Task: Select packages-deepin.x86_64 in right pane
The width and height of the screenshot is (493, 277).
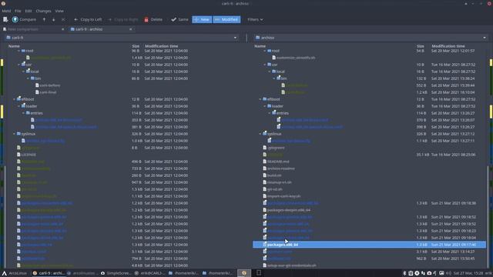Action: [289, 210]
